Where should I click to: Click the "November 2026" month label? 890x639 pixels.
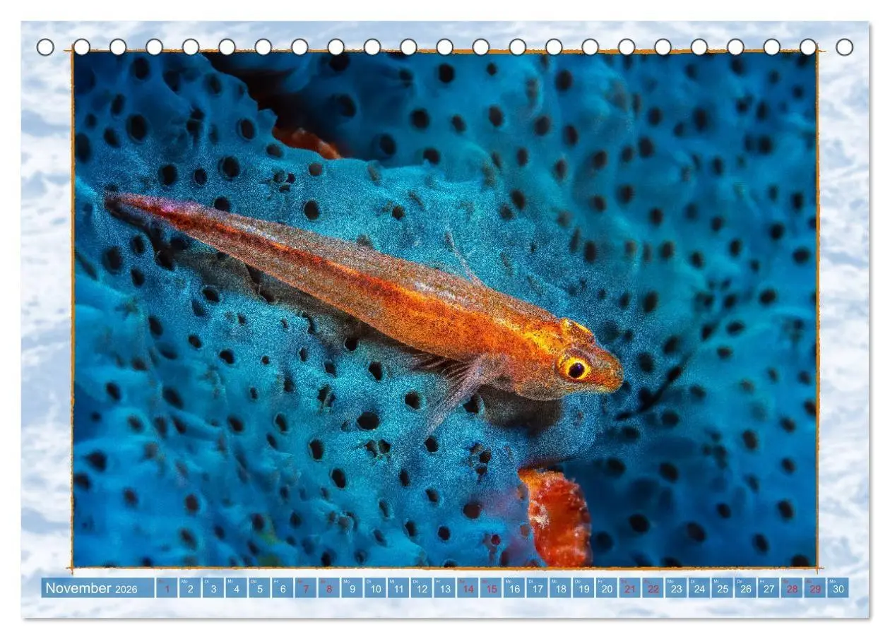(92, 588)
